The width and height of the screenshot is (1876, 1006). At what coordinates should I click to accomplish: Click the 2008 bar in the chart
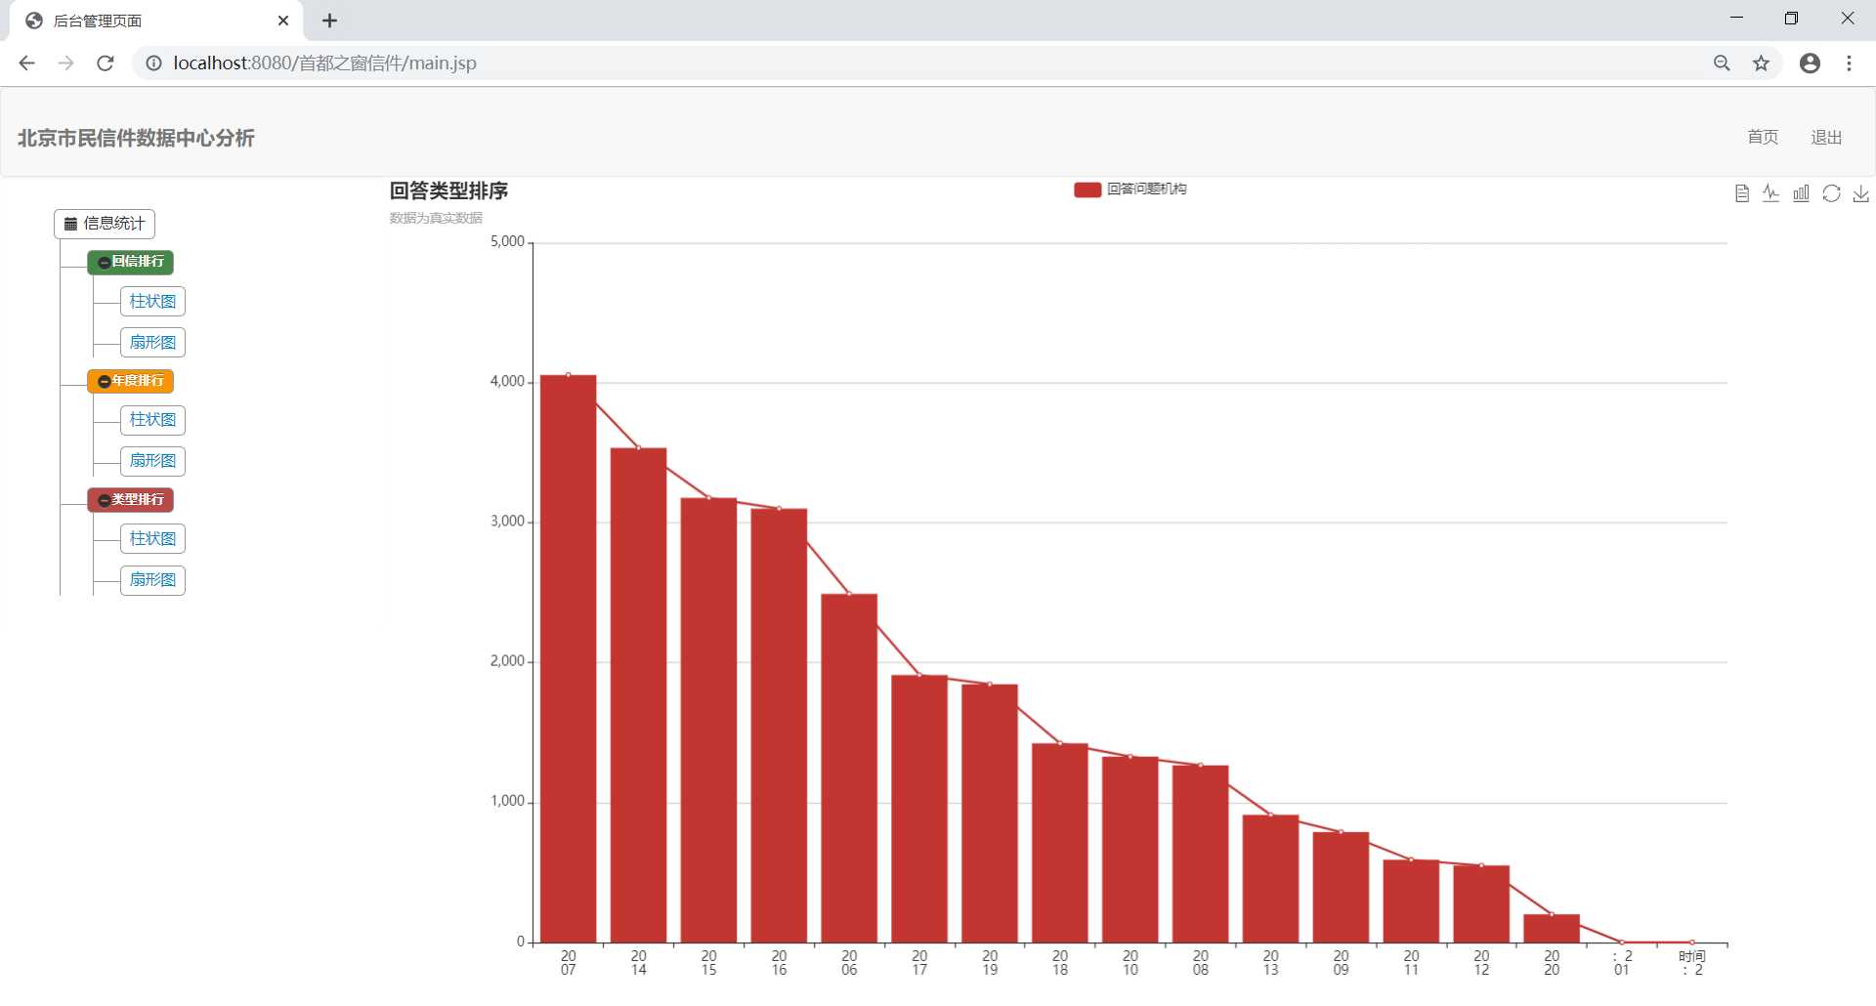tap(1201, 854)
